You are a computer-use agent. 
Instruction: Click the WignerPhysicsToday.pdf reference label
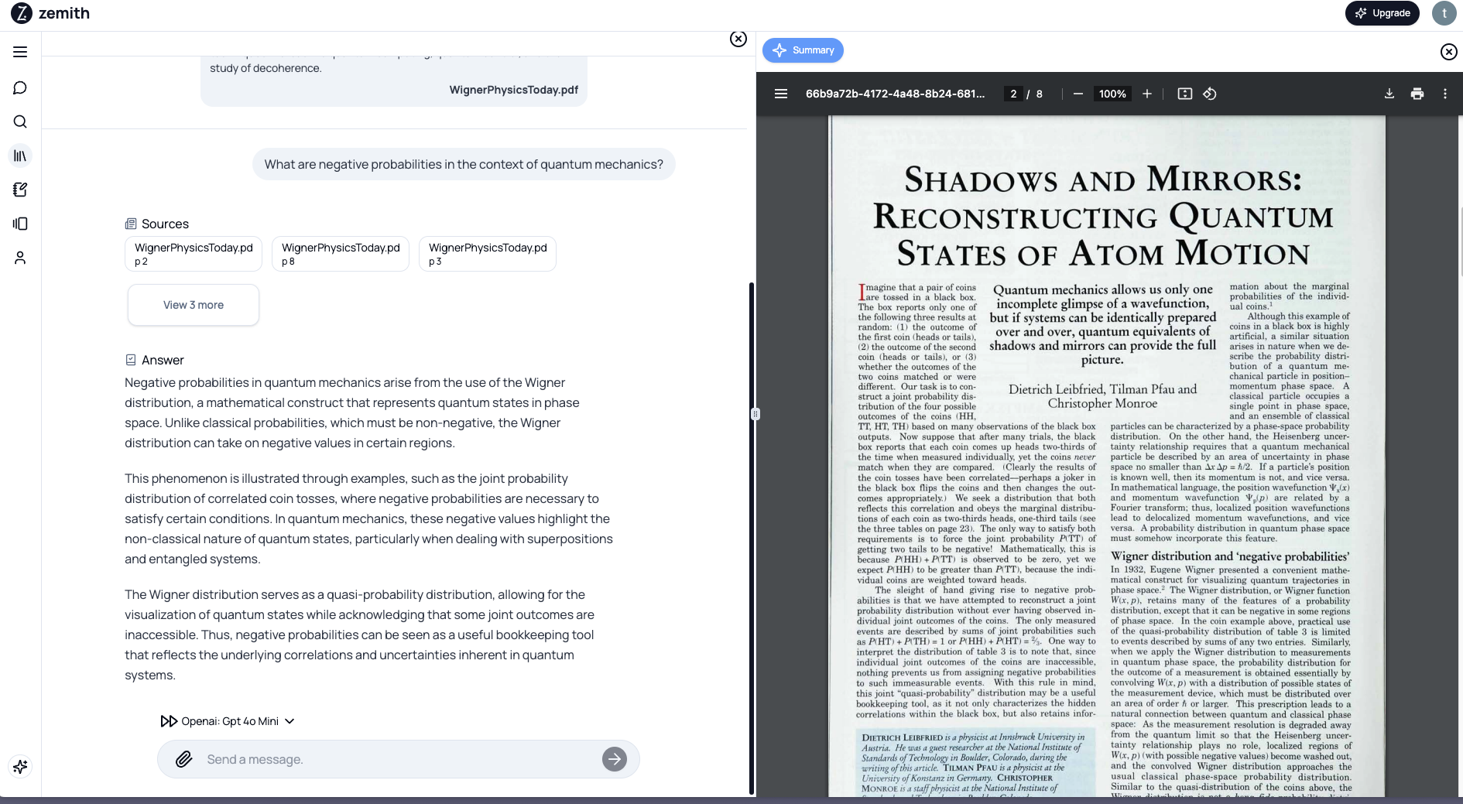(x=514, y=90)
